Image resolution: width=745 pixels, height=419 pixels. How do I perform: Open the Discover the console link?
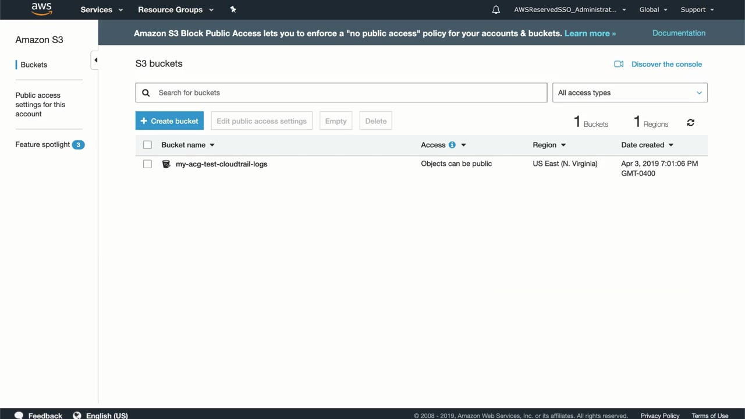(666, 64)
